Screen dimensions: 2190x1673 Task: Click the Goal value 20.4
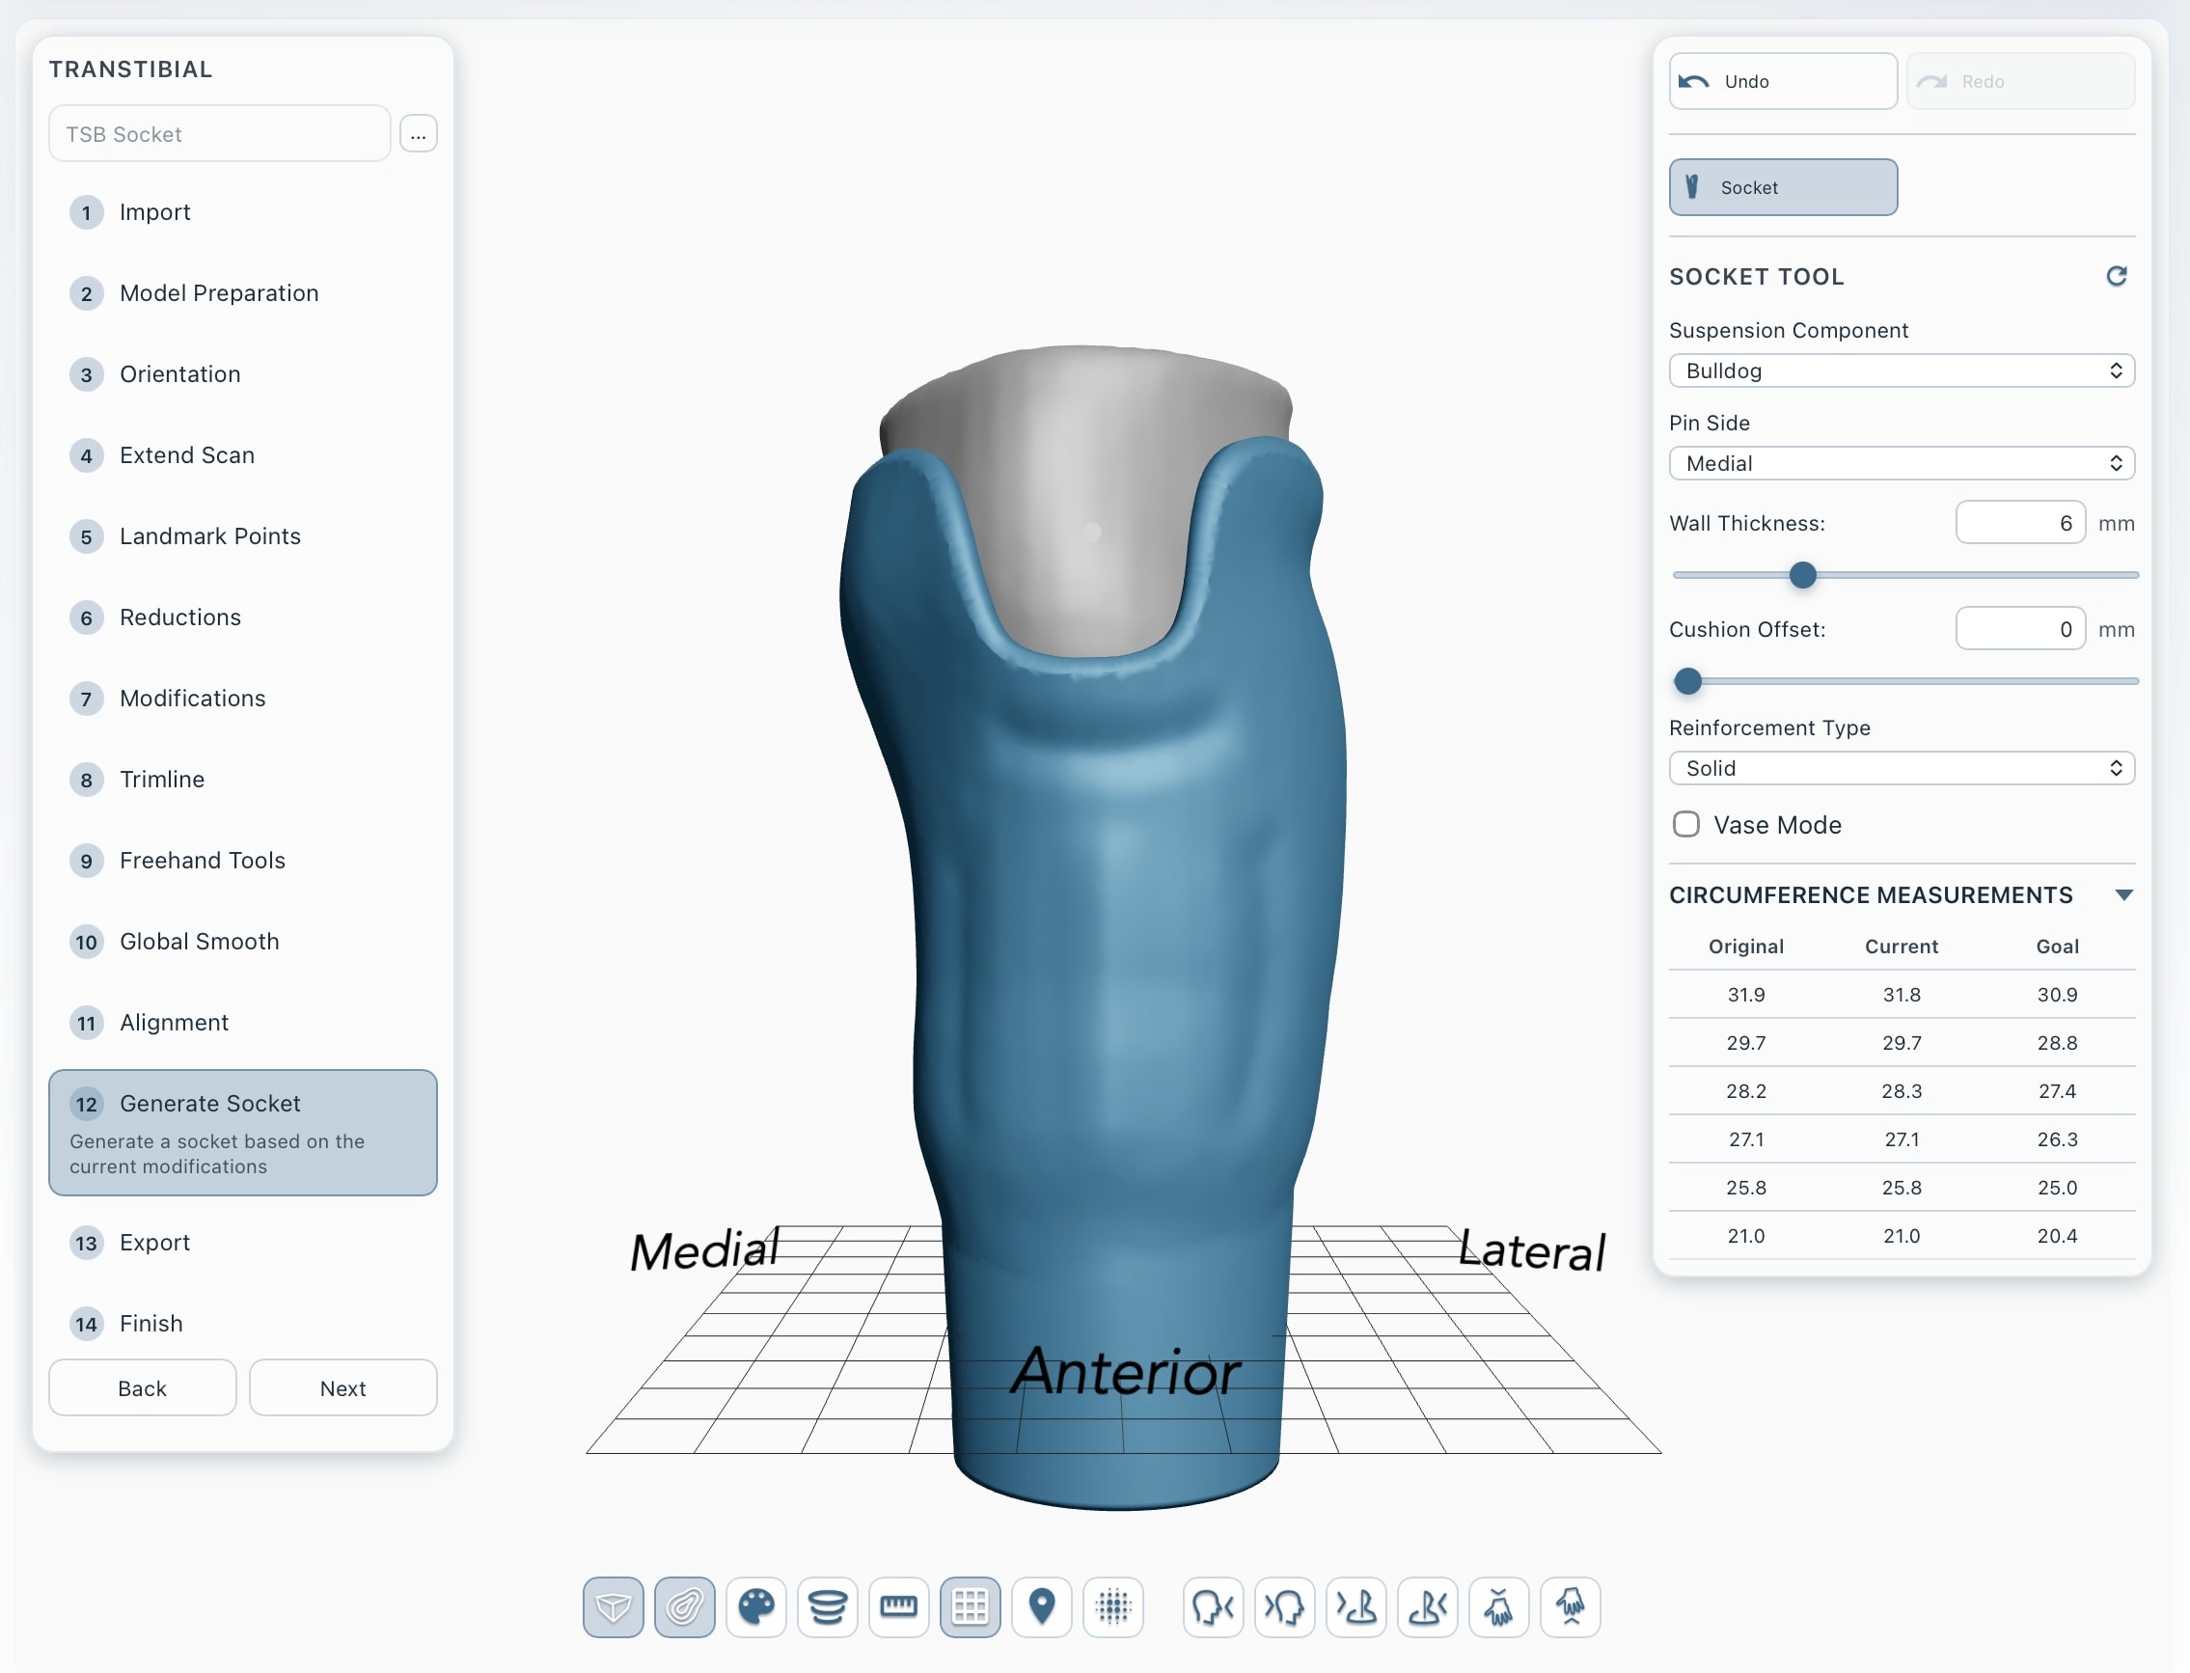2058,1236
